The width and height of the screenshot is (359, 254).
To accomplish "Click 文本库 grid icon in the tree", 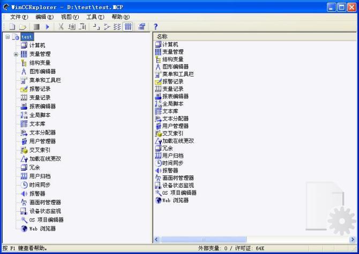I will click(x=24, y=124).
